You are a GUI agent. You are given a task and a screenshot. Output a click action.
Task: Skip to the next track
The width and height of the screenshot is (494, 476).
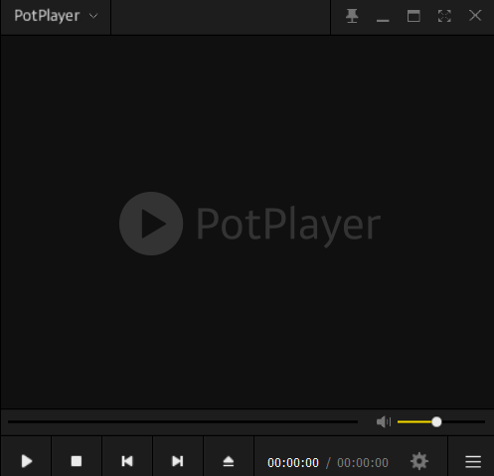178,461
